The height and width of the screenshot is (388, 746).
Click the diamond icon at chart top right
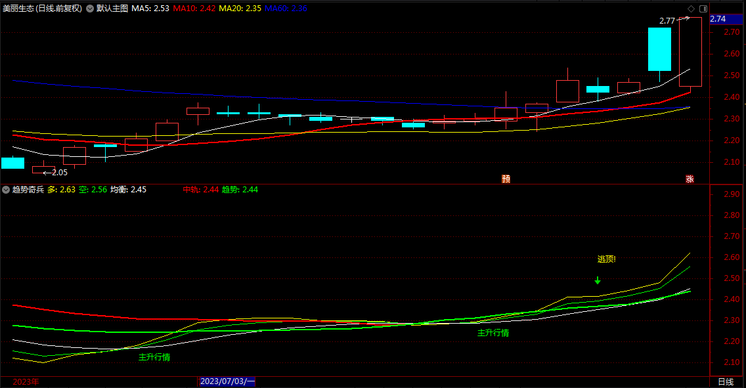pyautogui.click(x=691, y=9)
